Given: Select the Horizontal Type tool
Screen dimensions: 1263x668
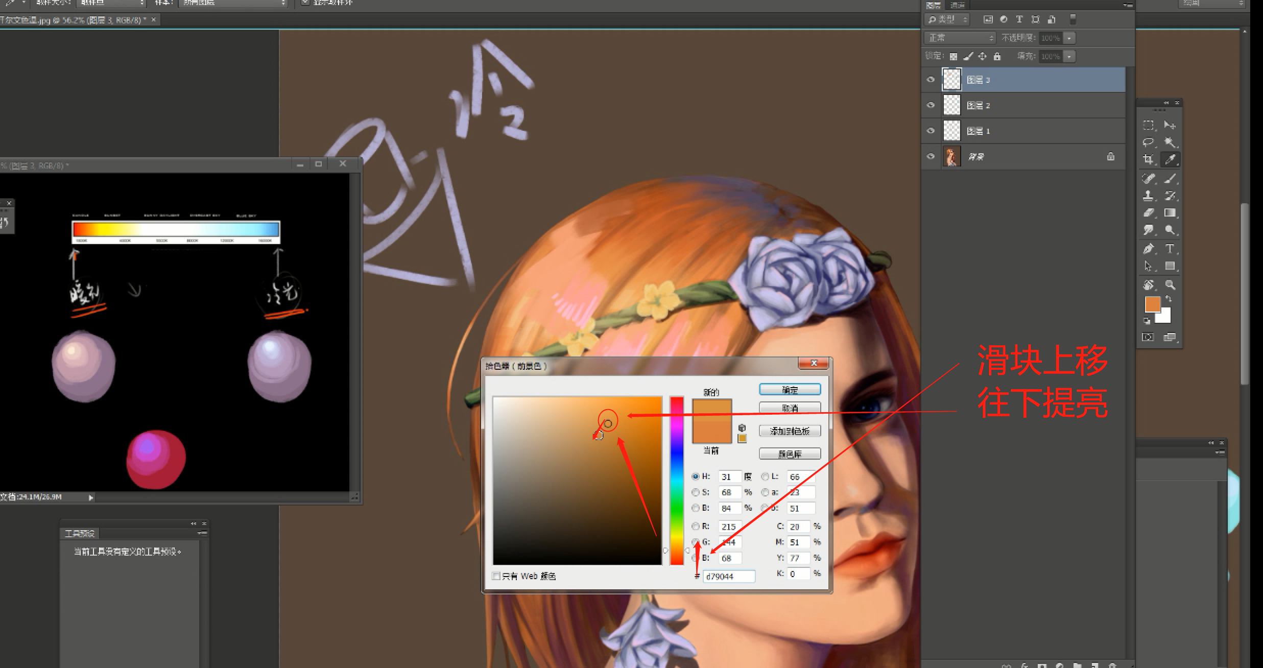Looking at the screenshot, I should [x=1170, y=249].
